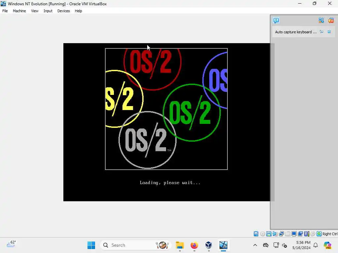Click the sort notifications icon in panel
The height and width of the screenshot is (253, 338).
pos(321,20)
